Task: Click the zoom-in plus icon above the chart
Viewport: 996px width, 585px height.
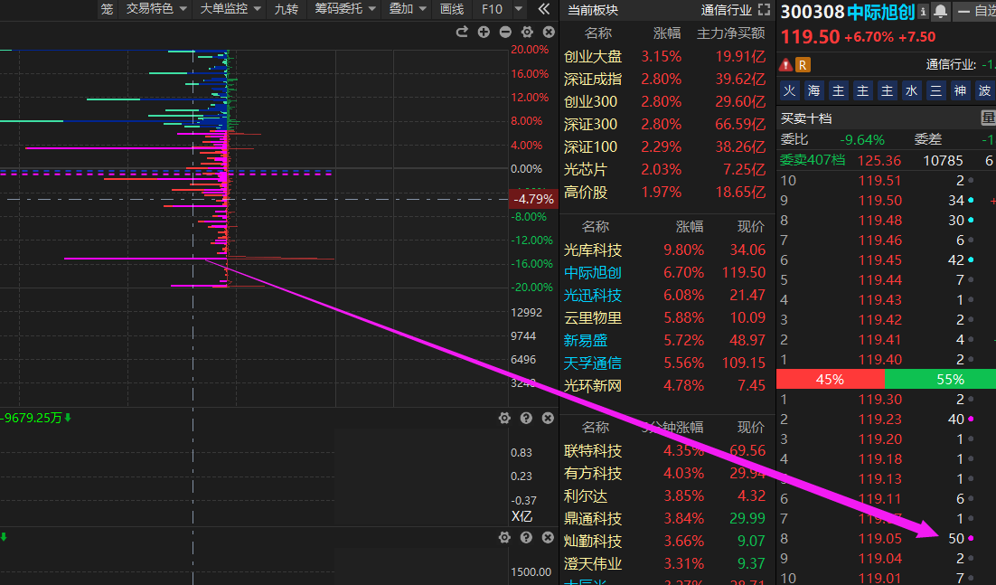Action: (484, 33)
